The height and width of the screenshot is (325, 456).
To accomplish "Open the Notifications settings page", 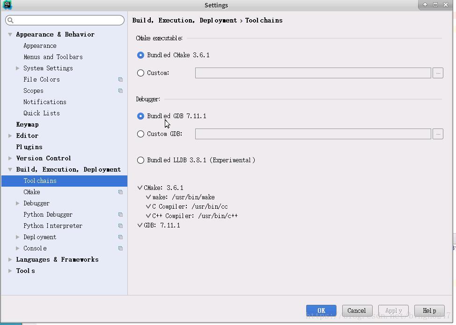I will coord(45,102).
